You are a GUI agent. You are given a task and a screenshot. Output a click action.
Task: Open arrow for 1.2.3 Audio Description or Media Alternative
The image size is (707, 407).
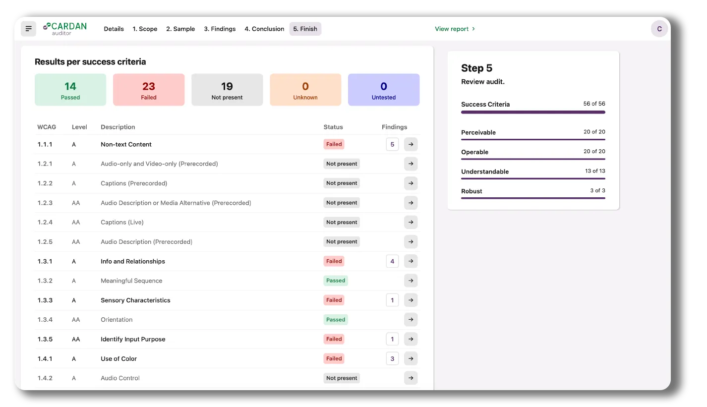pyautogui.click(x=411, y=203)
